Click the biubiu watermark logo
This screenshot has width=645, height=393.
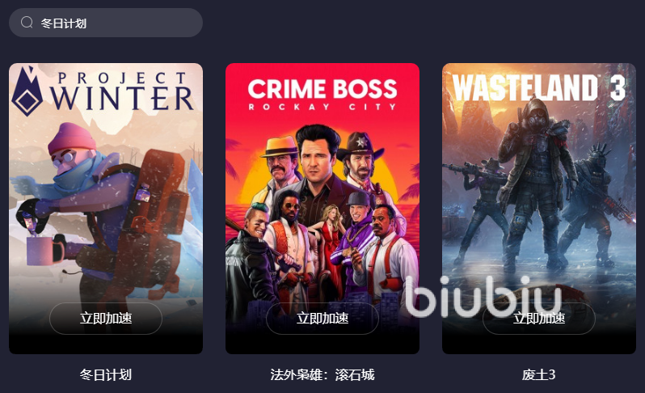click(483, 297)
